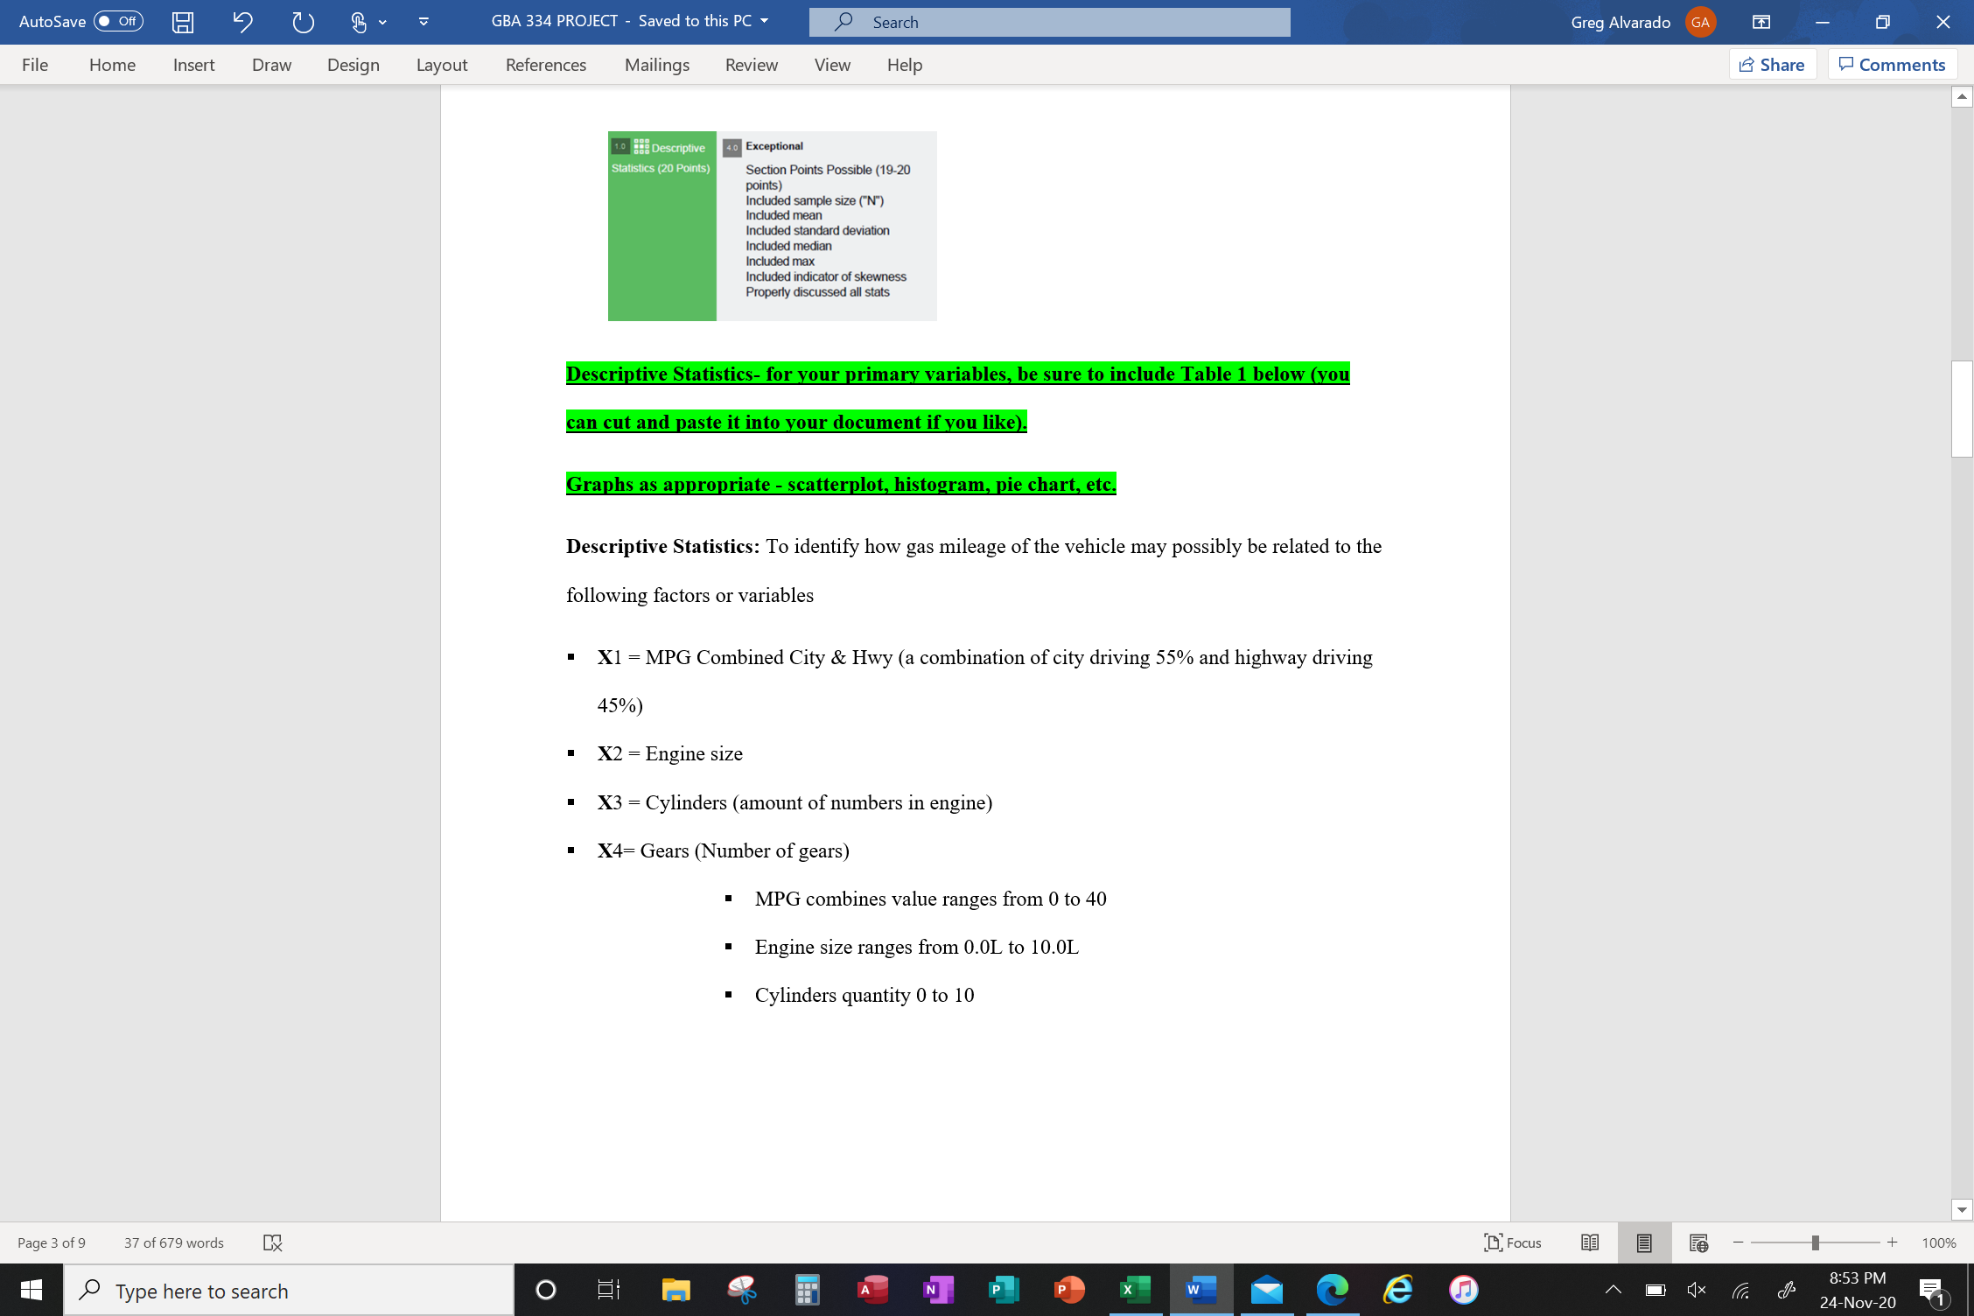This screenshot has height=1316, width=1974.
Task: Check proofing errors via the status bar icon
Action: tap(272, 1242)
